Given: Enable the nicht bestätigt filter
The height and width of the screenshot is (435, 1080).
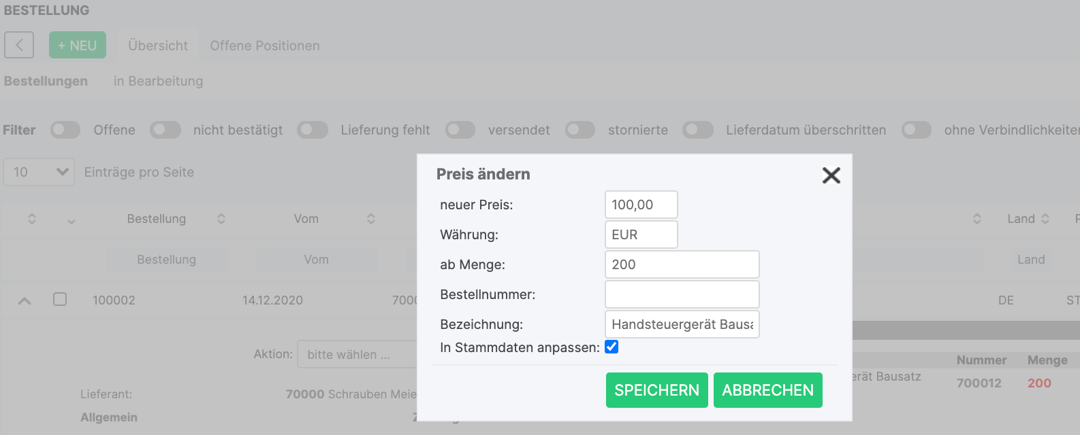Looking at the screenshot, I should click(165, 130).
